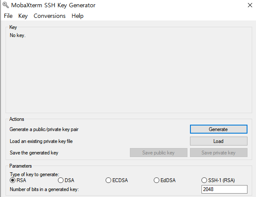
Task: Click 'Type of key to generate:' label
Action: click(35, 174)
